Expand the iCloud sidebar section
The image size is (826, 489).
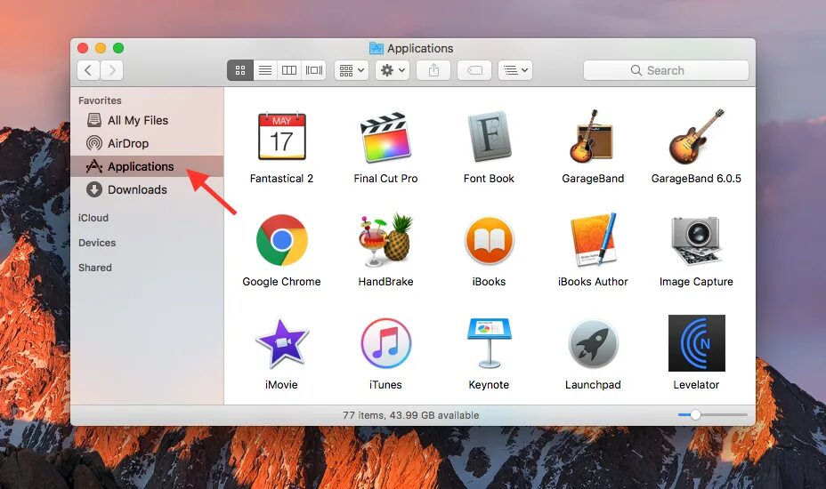tap(93, 218)
